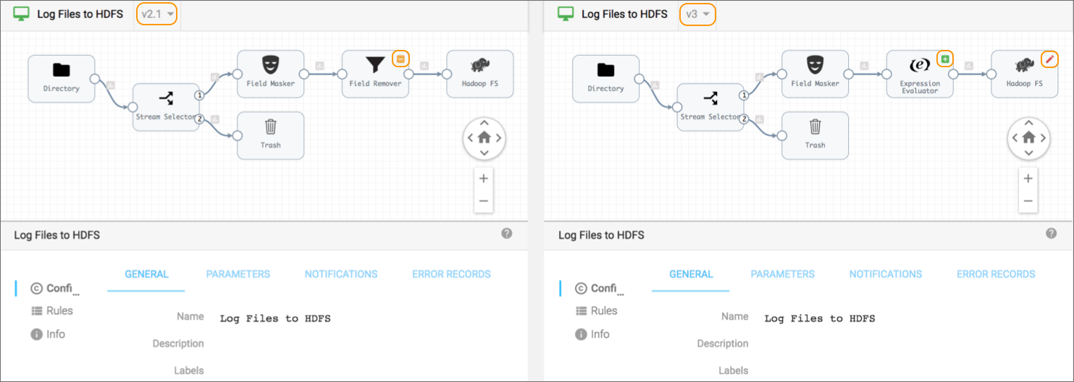This screenshot has width=1074, height=382.
Task: Open Error Records tab in right panel
Action: [996, 274]
